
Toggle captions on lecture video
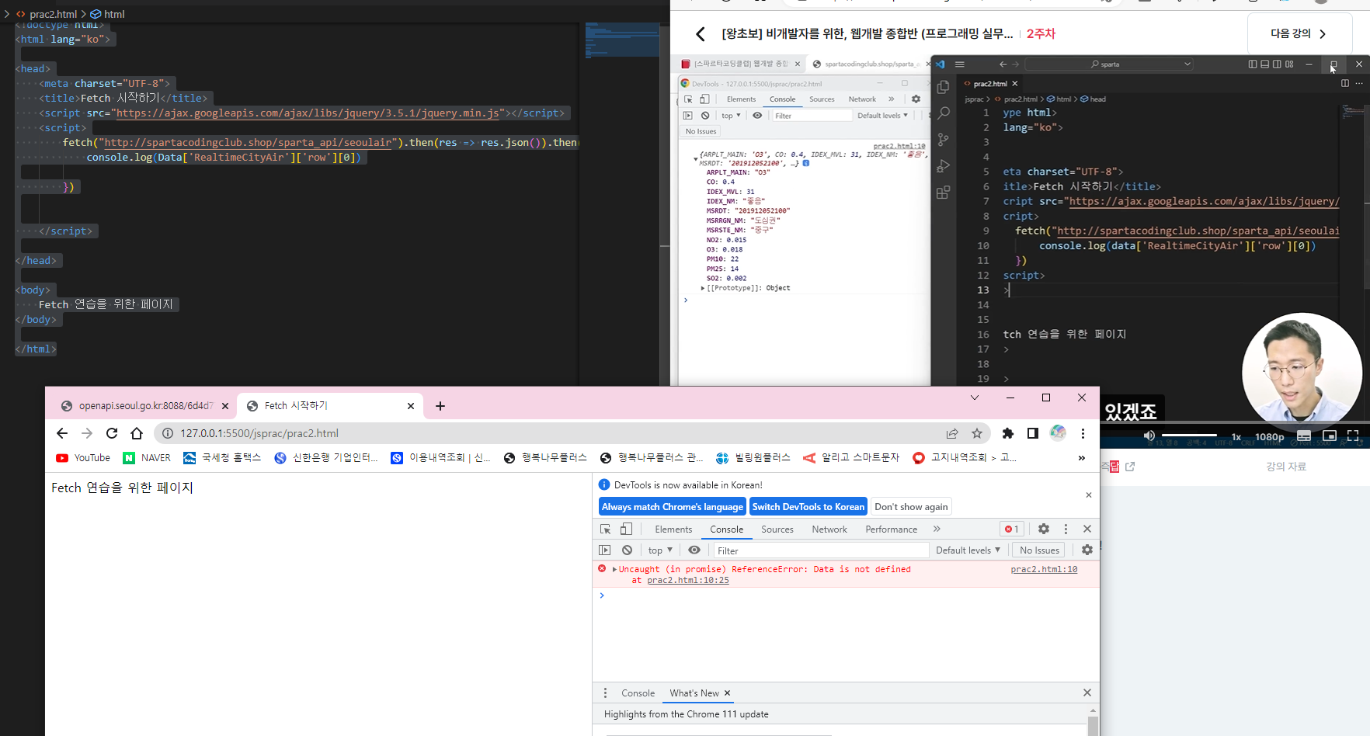1304,436
